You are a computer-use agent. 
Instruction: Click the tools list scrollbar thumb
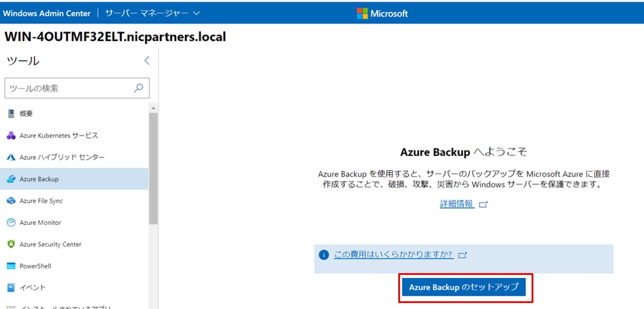click(153, 169)
